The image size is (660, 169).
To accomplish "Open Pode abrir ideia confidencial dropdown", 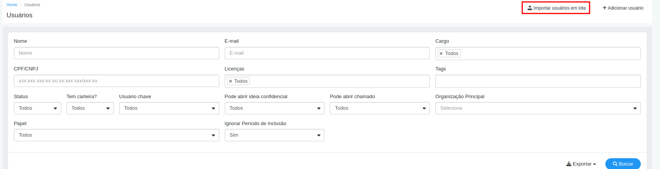I will [x=274, y=108].
